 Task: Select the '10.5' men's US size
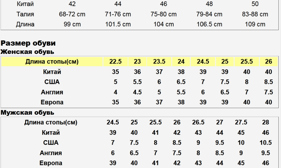point(266,143)
